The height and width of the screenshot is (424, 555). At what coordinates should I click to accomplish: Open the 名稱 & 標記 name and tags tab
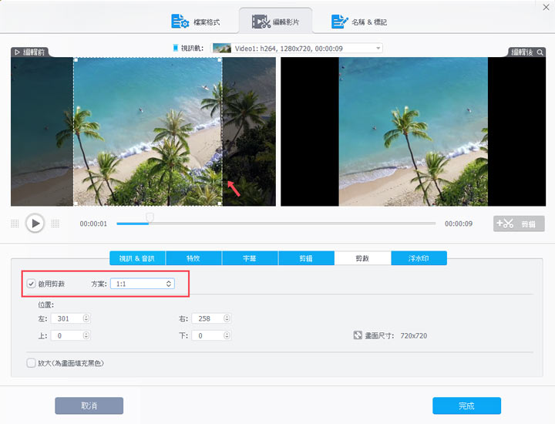[x=359, y=22]
